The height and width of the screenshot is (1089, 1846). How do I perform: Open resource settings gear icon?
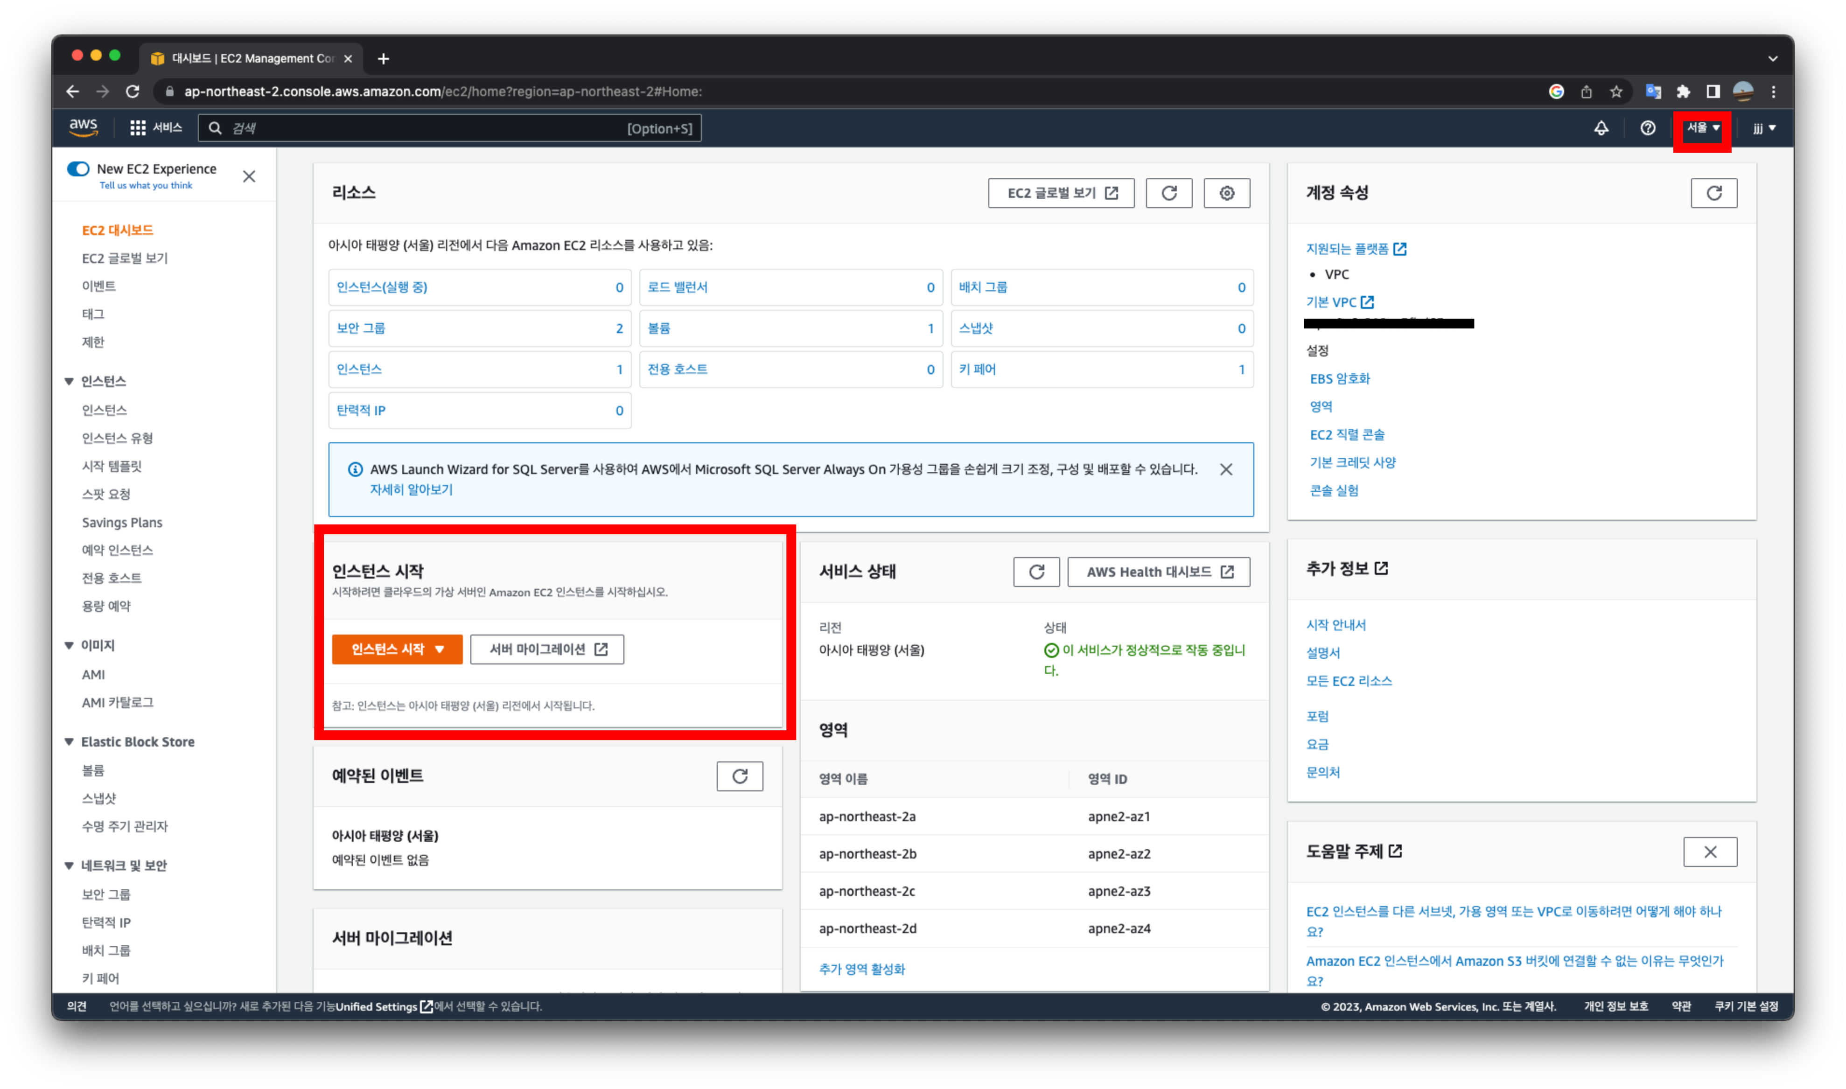[1227, 193]
